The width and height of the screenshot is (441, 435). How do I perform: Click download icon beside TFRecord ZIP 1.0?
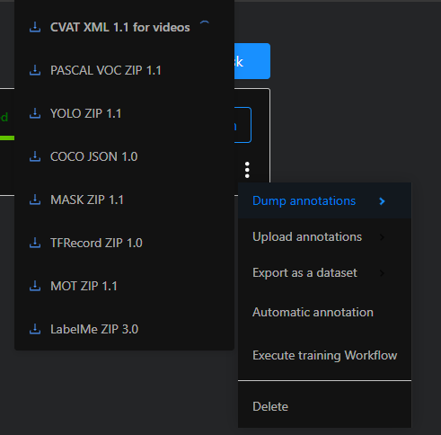pyautogui.click(x=35, y=243)
